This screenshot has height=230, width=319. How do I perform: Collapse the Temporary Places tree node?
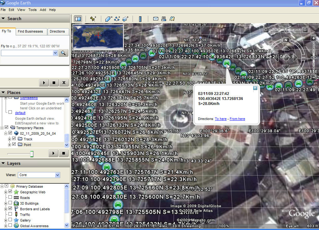2,128
